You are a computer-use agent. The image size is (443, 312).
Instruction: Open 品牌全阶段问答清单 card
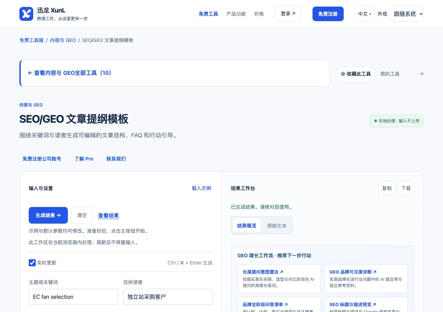(x=279, y=304)
